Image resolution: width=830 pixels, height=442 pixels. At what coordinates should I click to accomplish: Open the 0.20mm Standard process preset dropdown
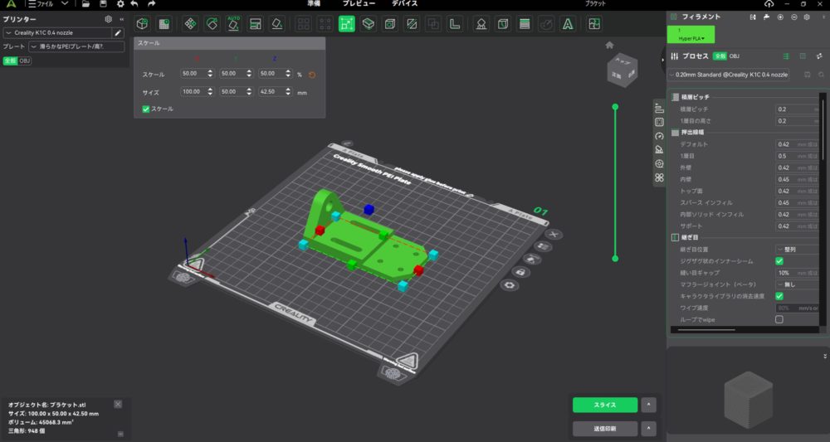point(732,75)
